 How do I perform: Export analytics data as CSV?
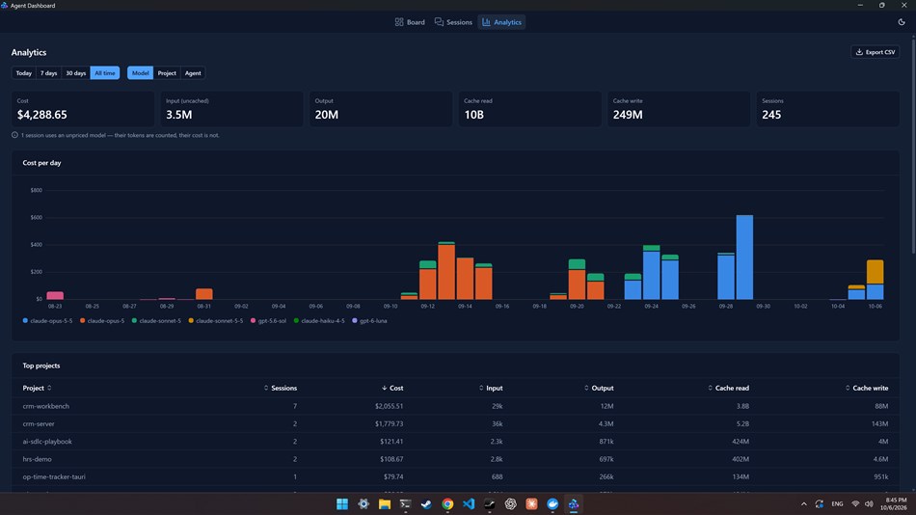tap(876, 52)
